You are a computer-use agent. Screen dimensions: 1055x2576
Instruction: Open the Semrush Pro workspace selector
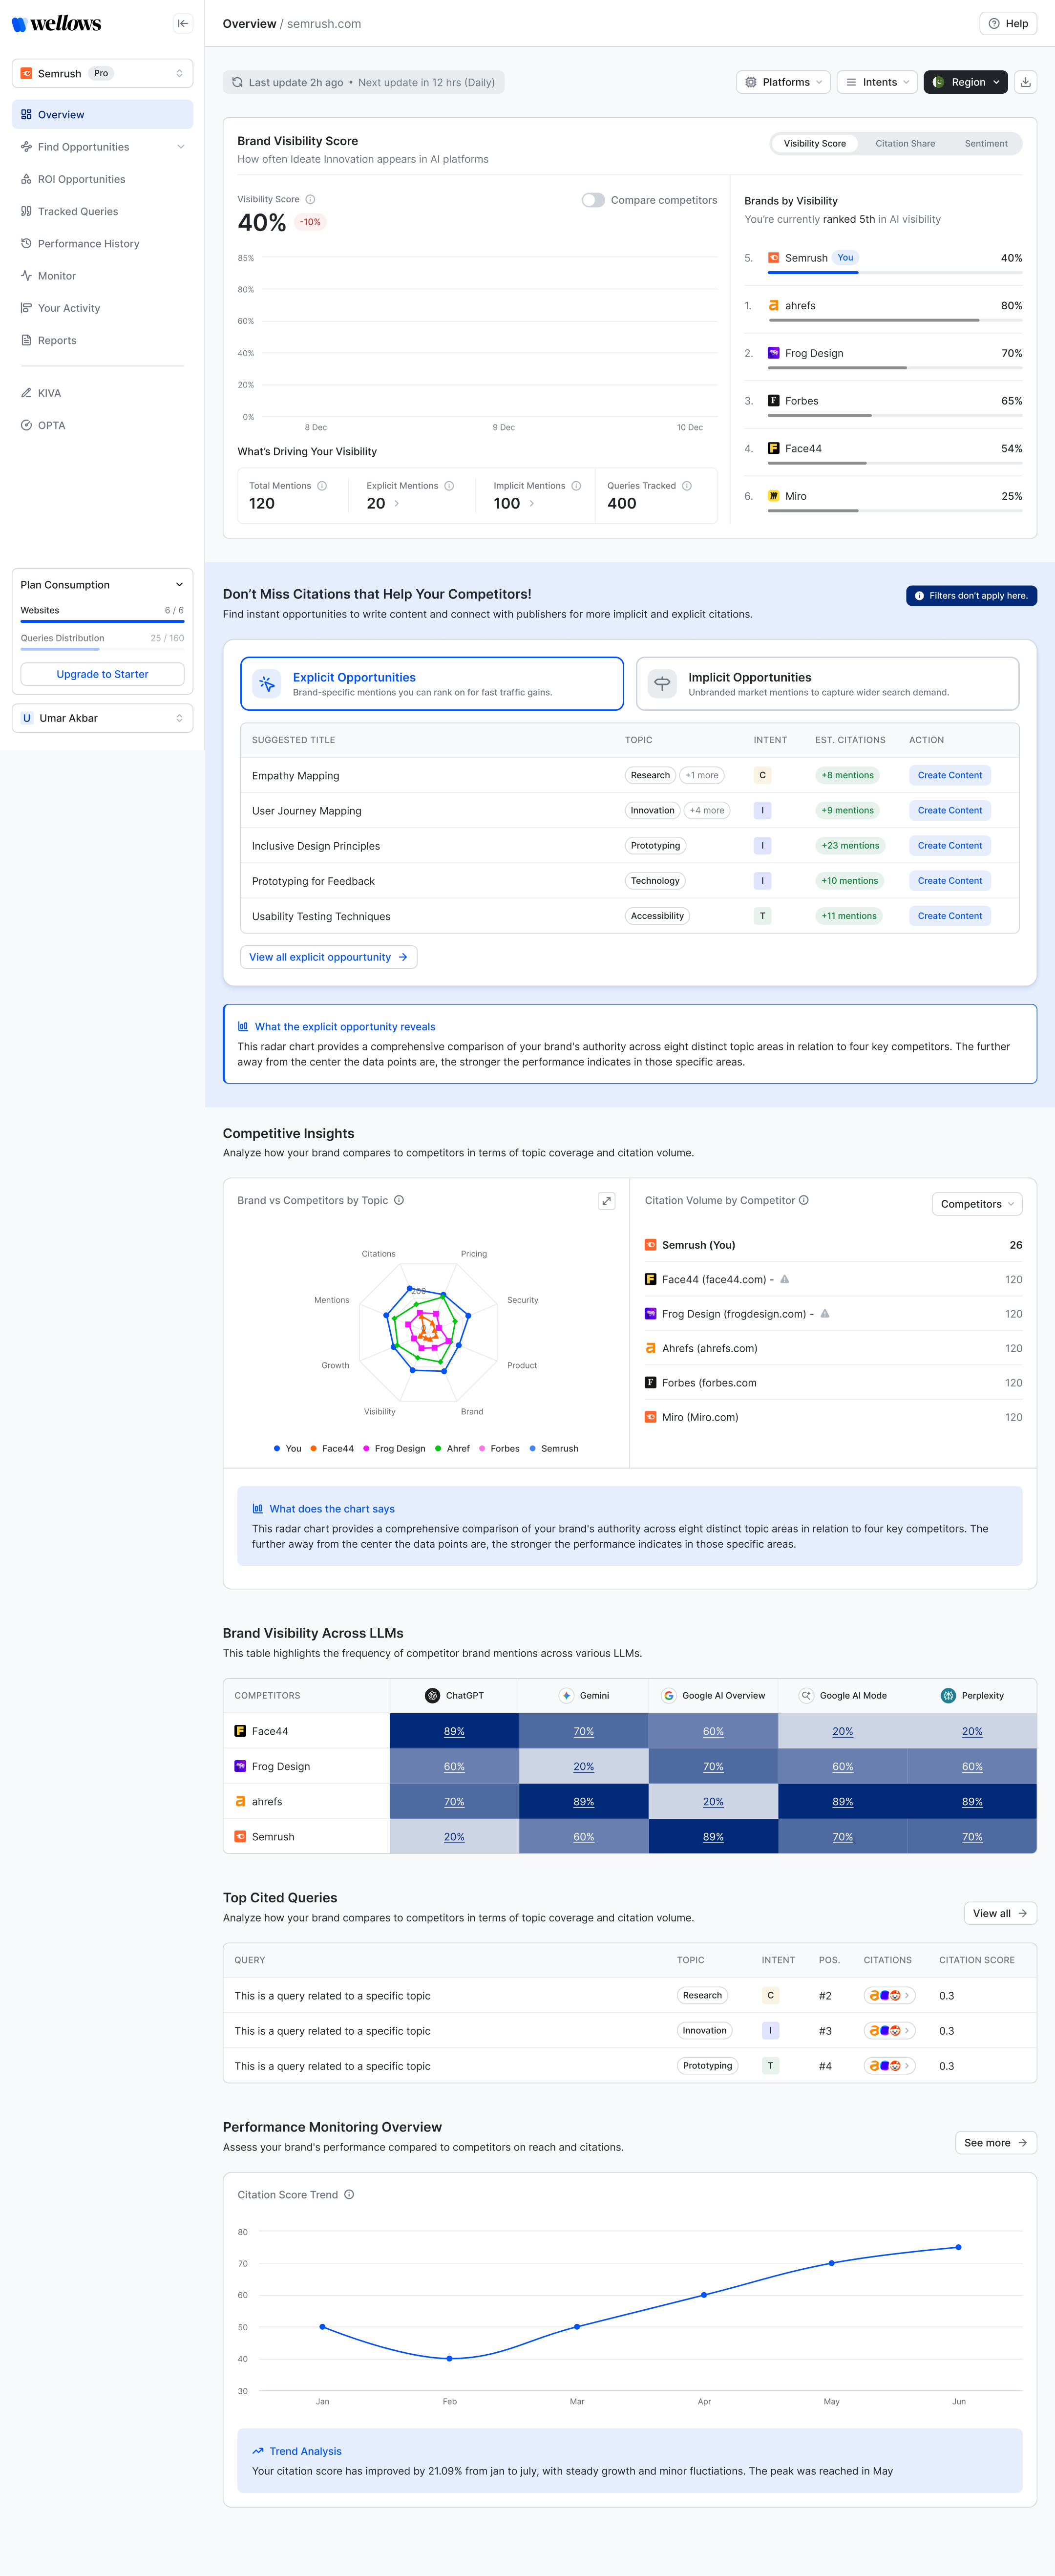coord(102,73)
